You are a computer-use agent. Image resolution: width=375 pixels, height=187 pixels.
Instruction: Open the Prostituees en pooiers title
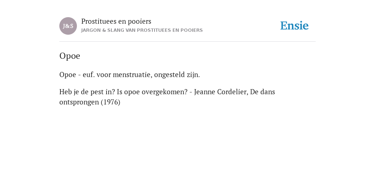(x=116, y=21)
